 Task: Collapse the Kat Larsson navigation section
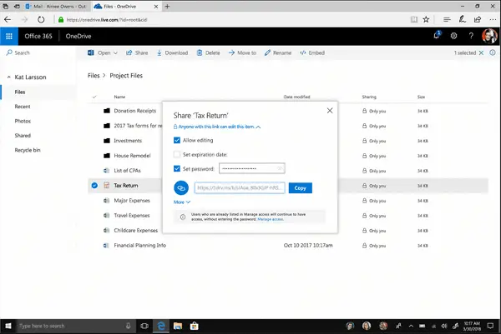pyautogui.click(x=9, y=77)
